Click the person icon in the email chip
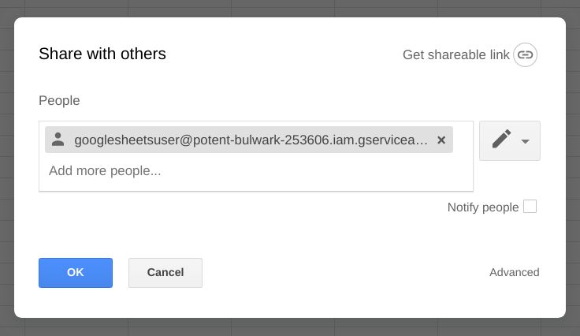 pyautogui.click(x=58, y=140)
